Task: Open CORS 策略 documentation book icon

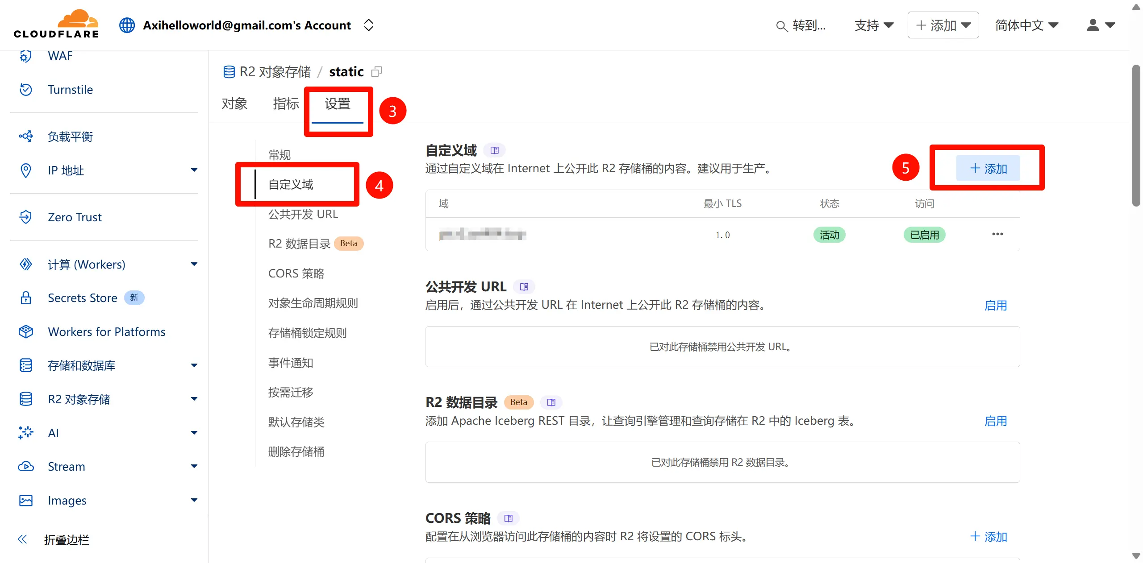Action: click(509, 518)
